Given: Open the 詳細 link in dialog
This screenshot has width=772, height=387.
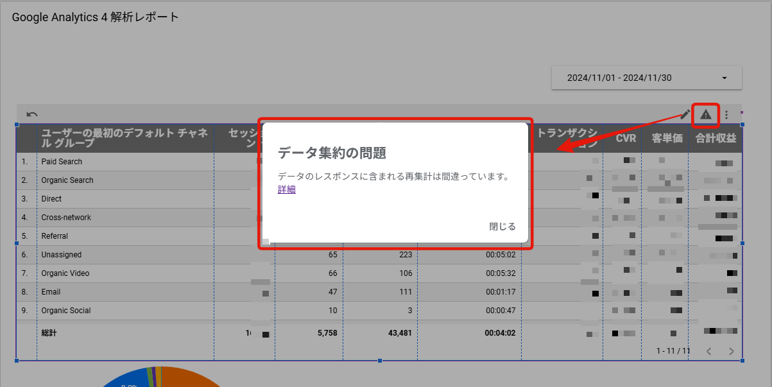Looking at the screenshot, I should click(287, 189).
